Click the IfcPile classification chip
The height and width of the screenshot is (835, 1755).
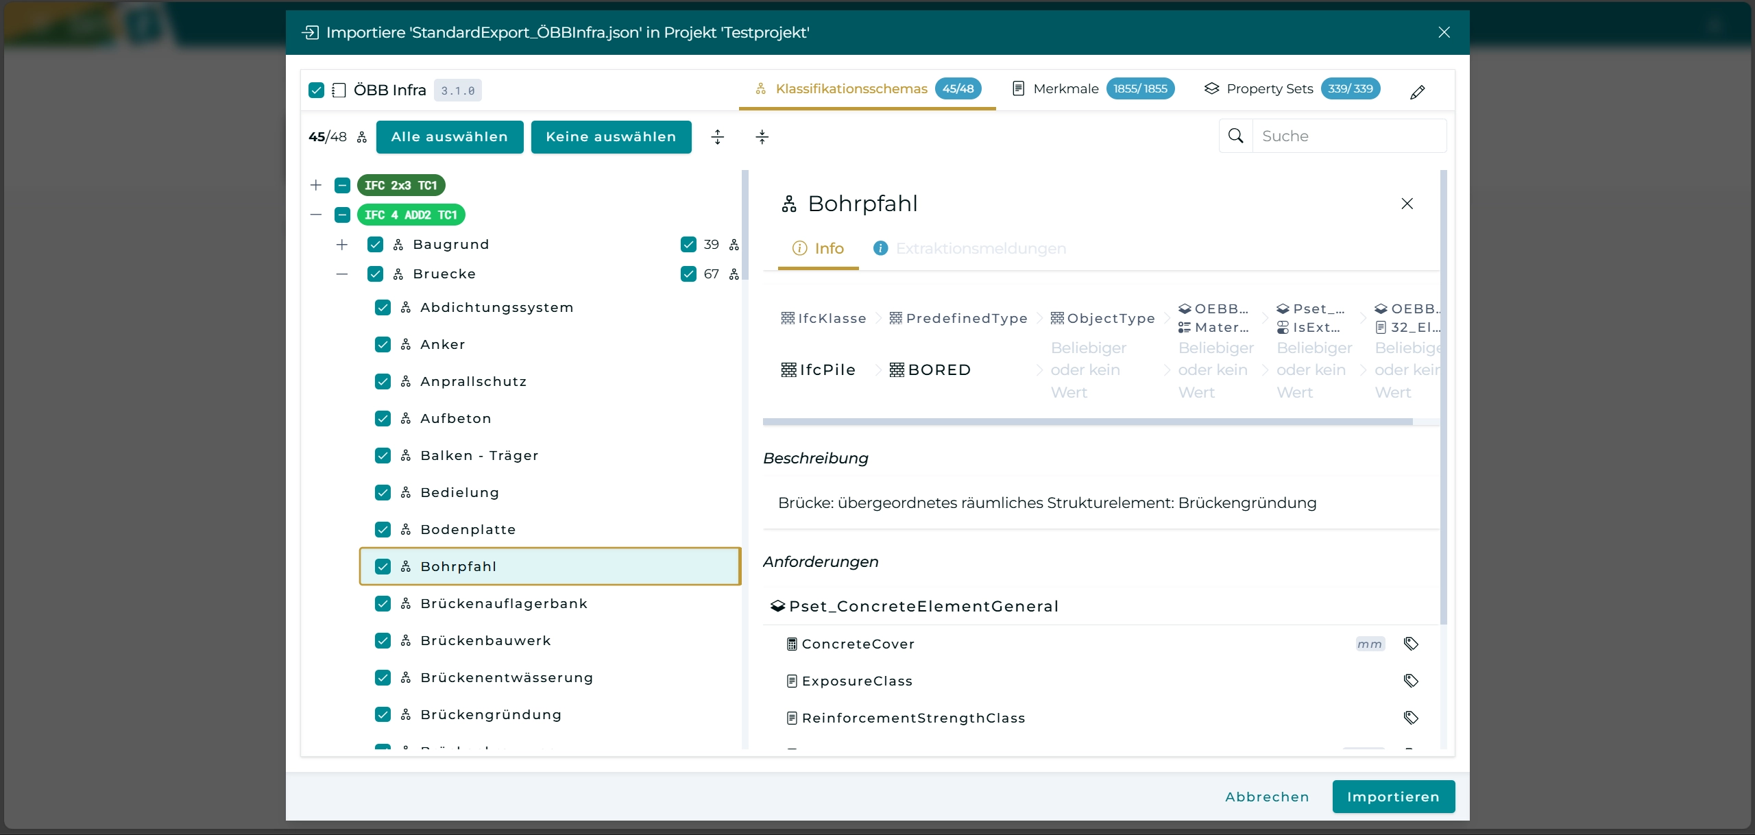pos(818,370)
